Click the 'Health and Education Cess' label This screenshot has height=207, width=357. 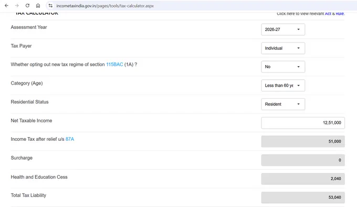39,177
